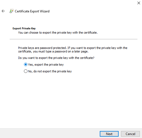This screenshot has height=138, width=142.
Task: Click the Certificate Export Wizard title text
Action: click(x=32, y=11)
